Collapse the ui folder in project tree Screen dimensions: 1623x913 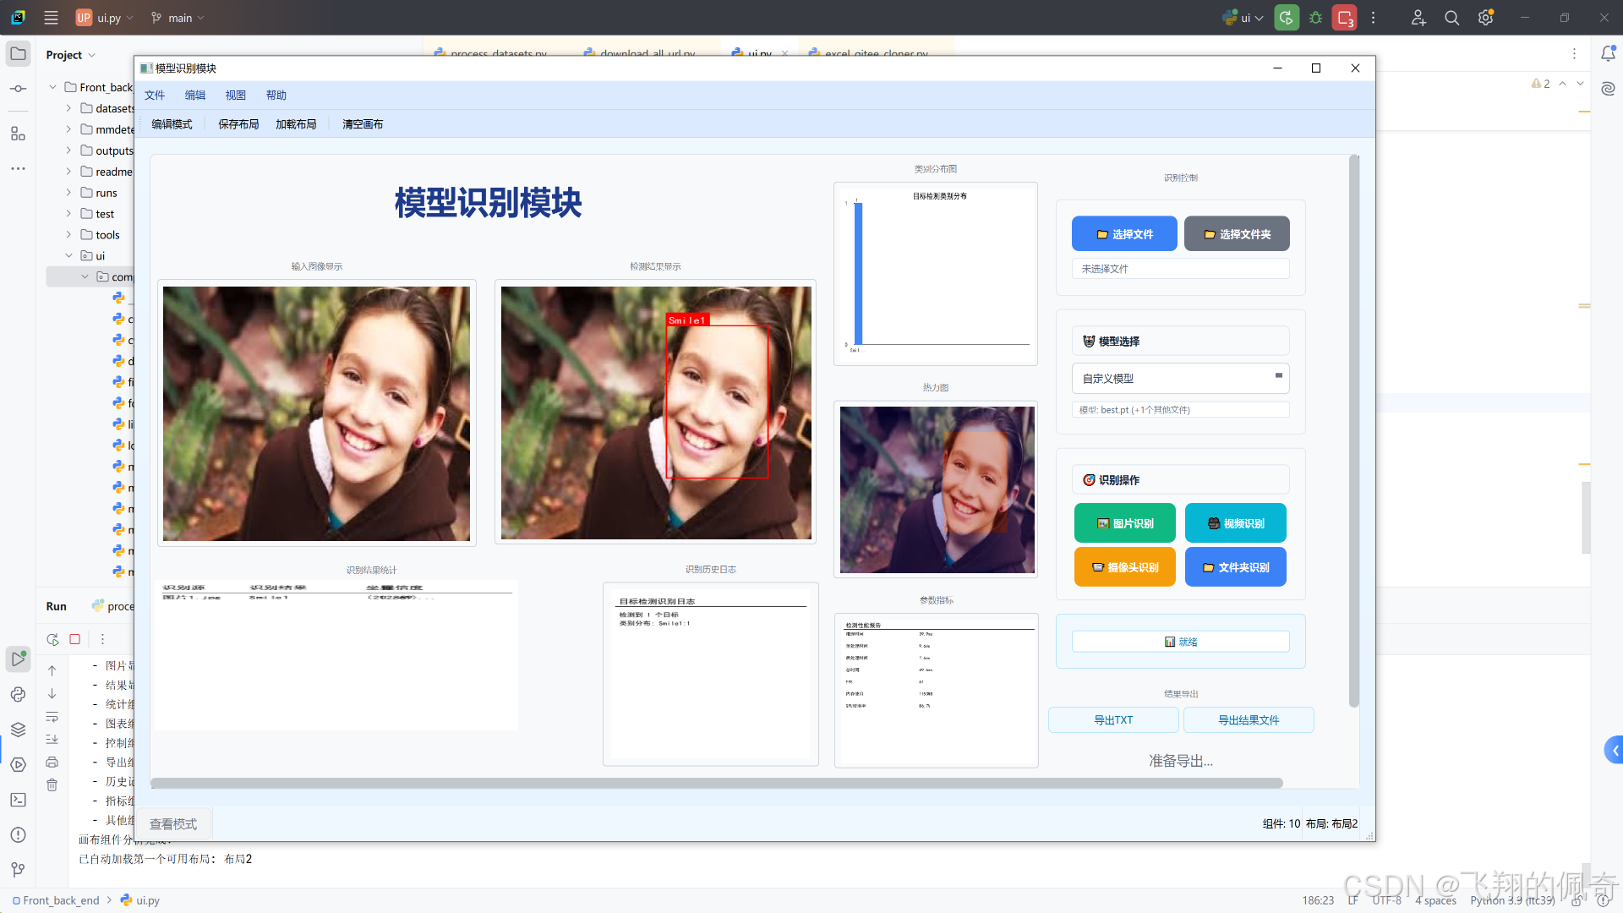68,255
